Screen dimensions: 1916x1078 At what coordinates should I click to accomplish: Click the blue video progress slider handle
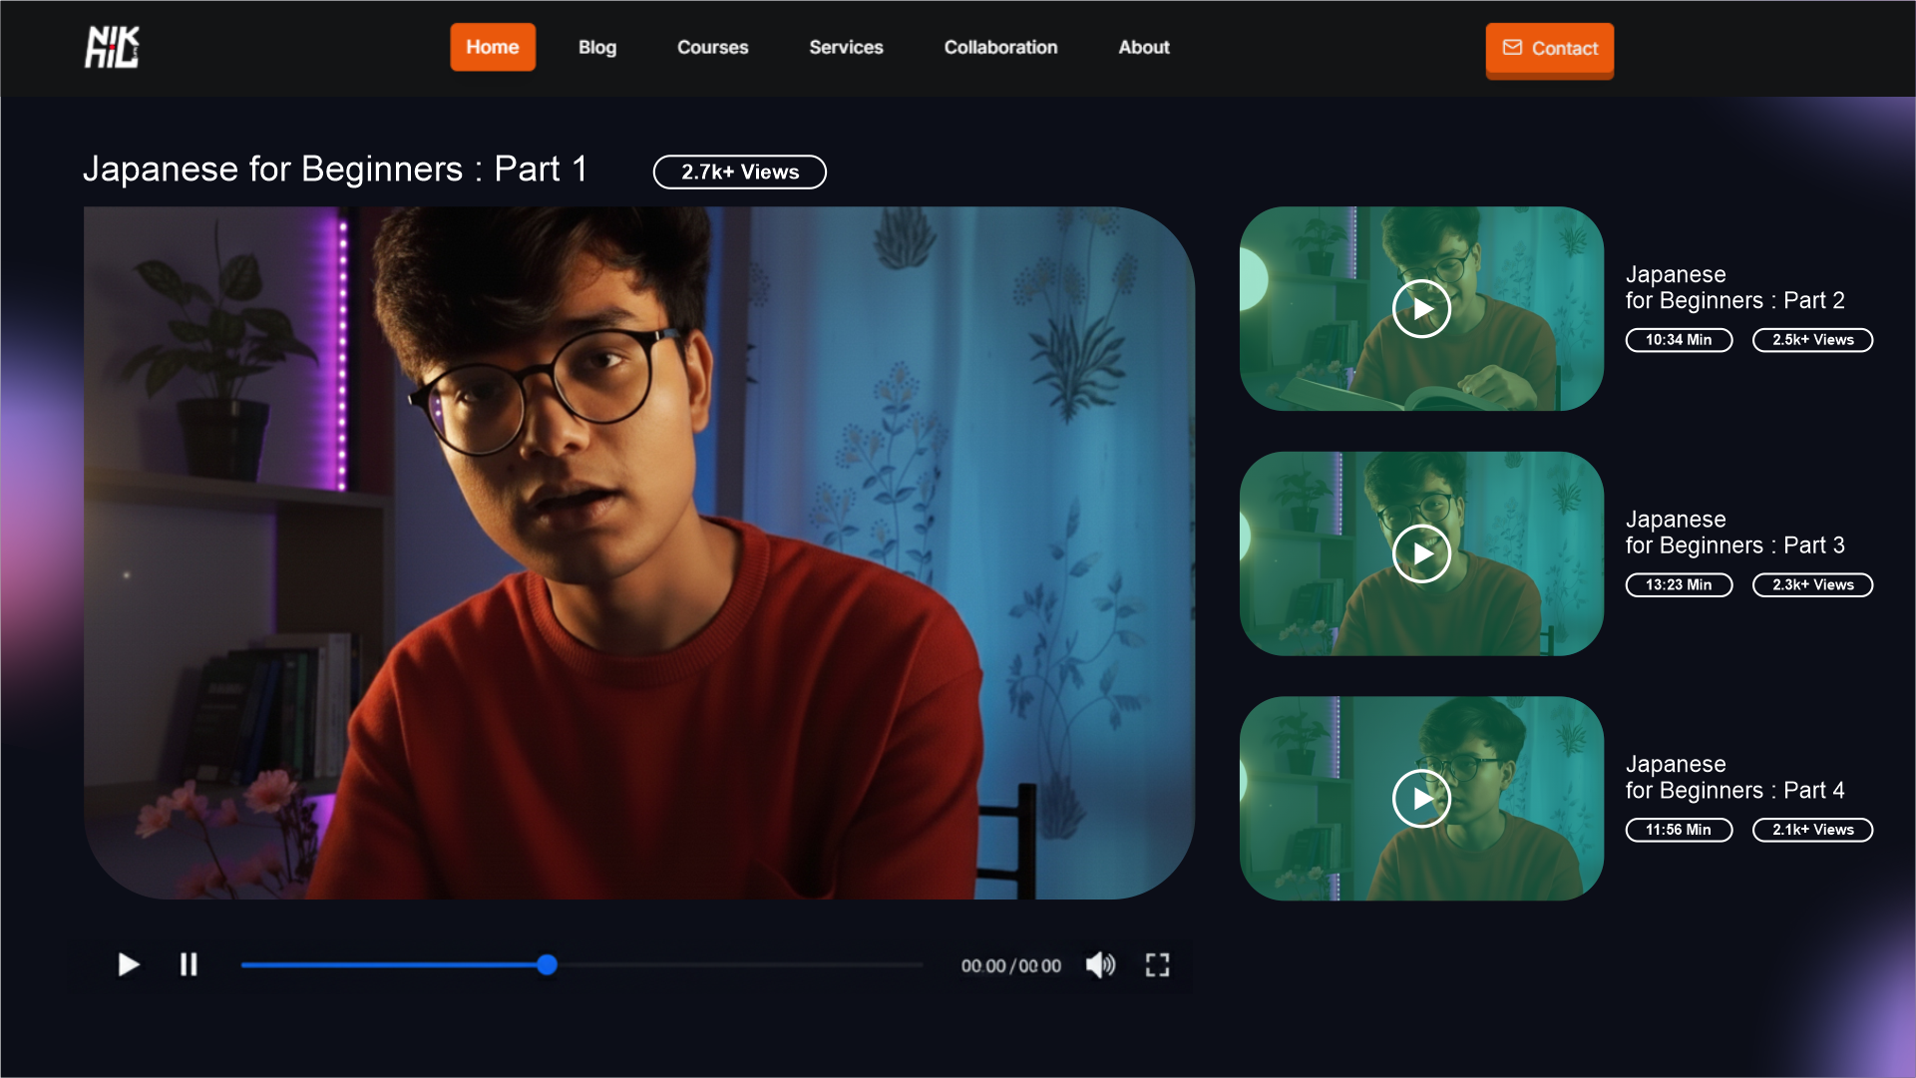click(x=547, y=964)
